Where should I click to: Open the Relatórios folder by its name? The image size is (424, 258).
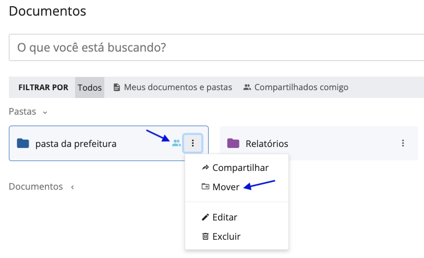[266, 143]
